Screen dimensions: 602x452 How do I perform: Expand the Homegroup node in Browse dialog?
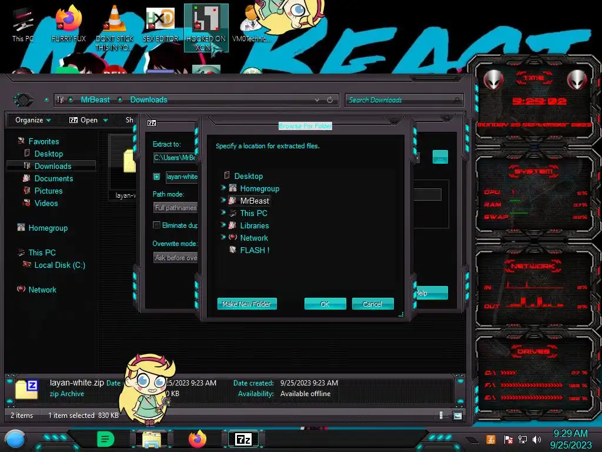[x=223, y=188]
